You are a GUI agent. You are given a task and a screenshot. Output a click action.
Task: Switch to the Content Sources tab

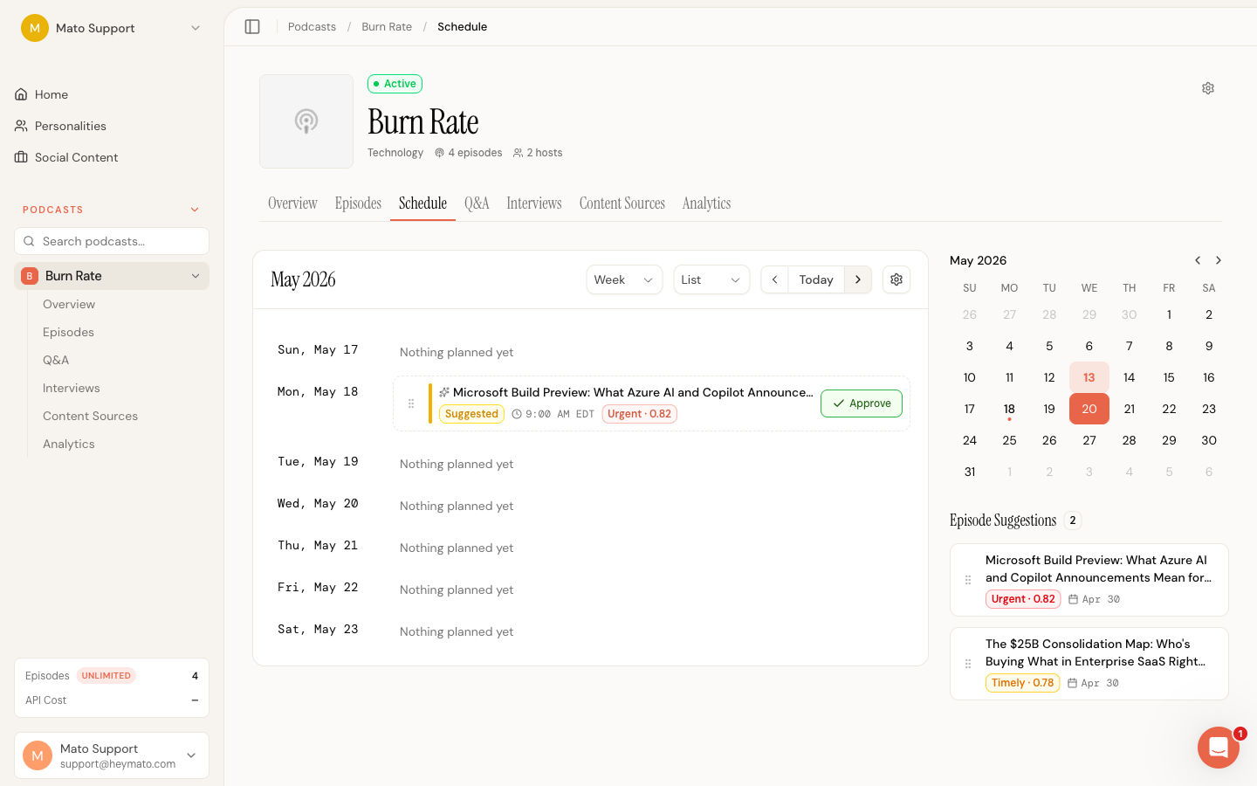tap(622, 203)
